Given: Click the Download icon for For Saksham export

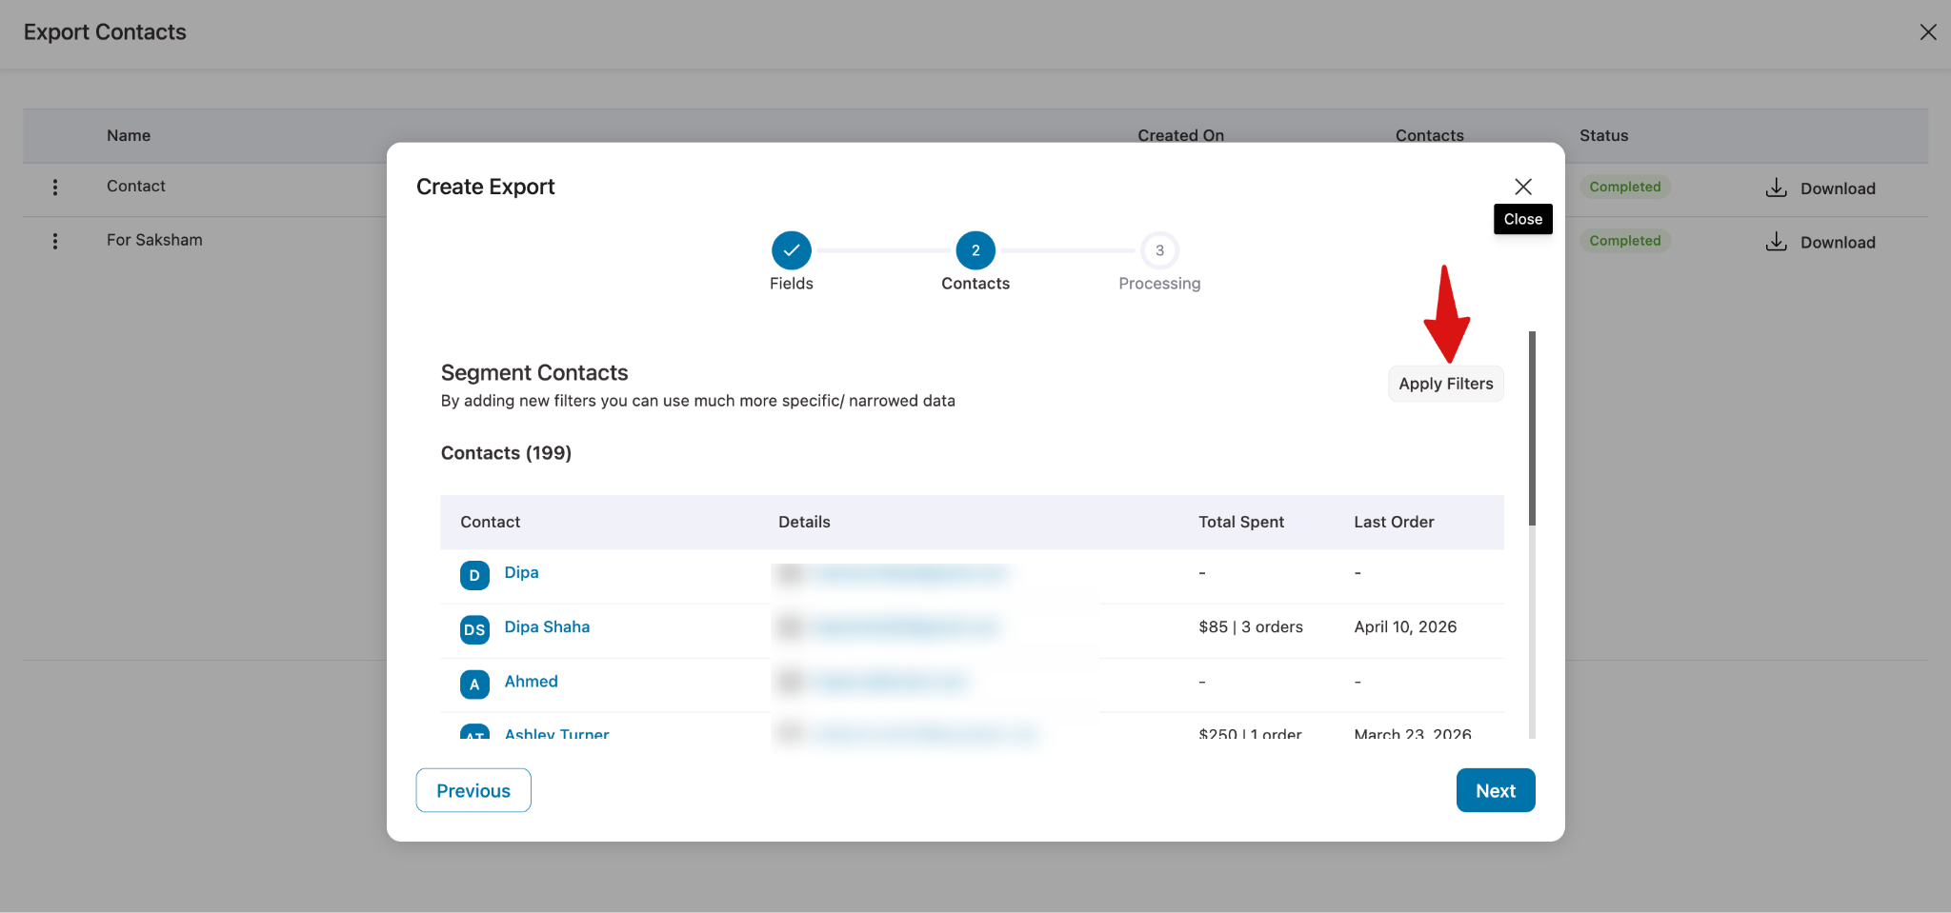Looking at the screenshot, I should coord(1777,241).
